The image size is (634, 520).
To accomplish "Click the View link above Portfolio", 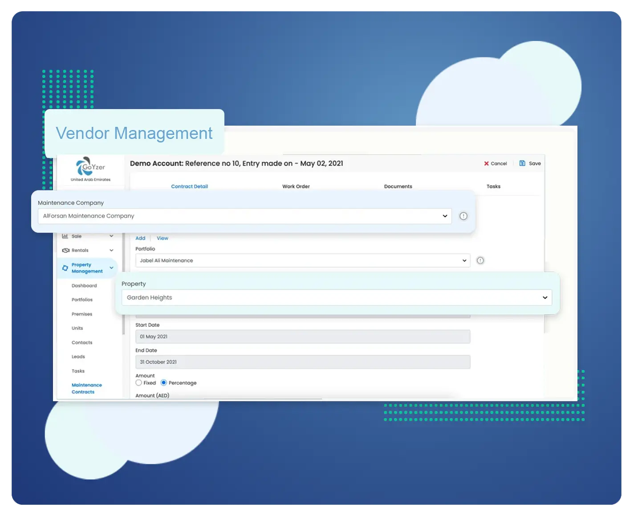I will click(163, 238).
